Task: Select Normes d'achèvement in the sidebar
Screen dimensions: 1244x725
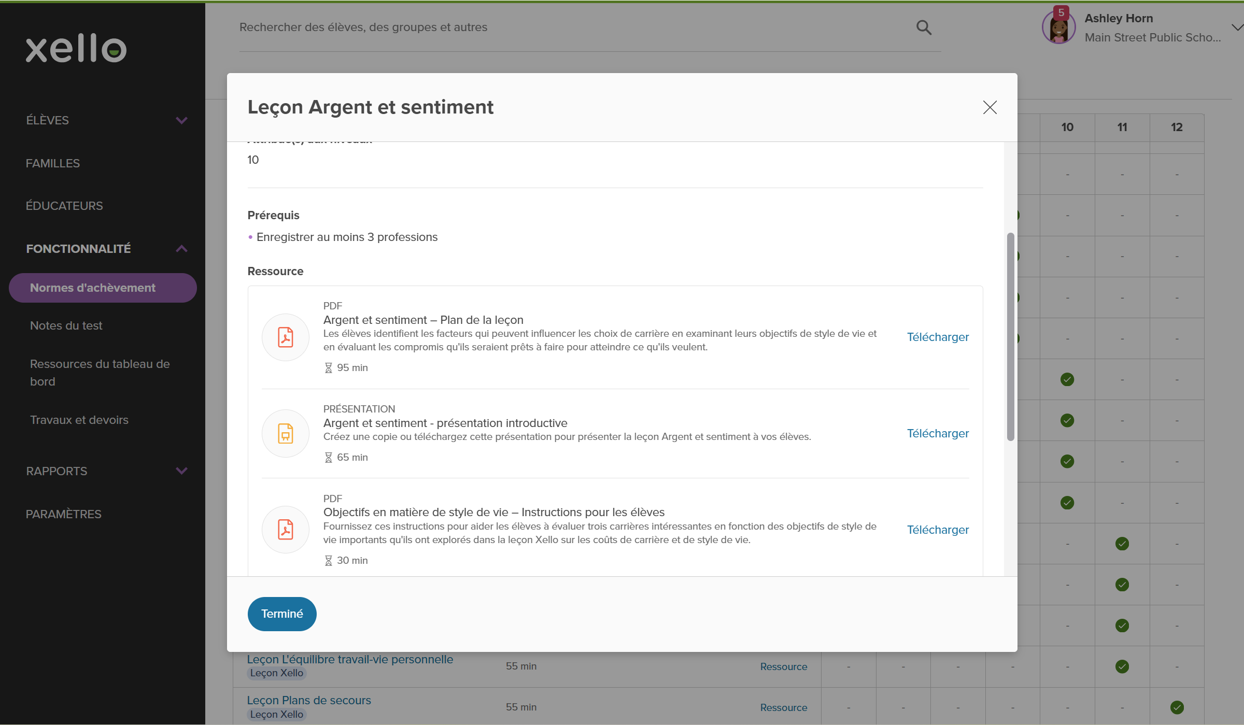Action: coord(103,288)
